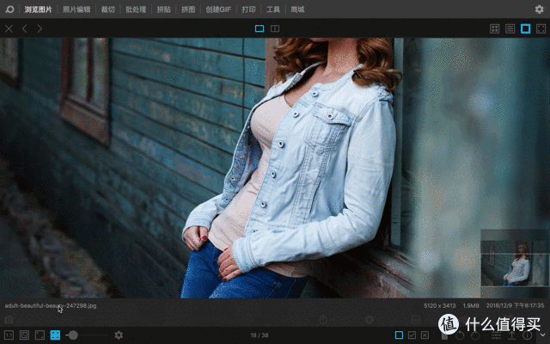
Task: Select single image view mode
Action: tap(260, 28)
